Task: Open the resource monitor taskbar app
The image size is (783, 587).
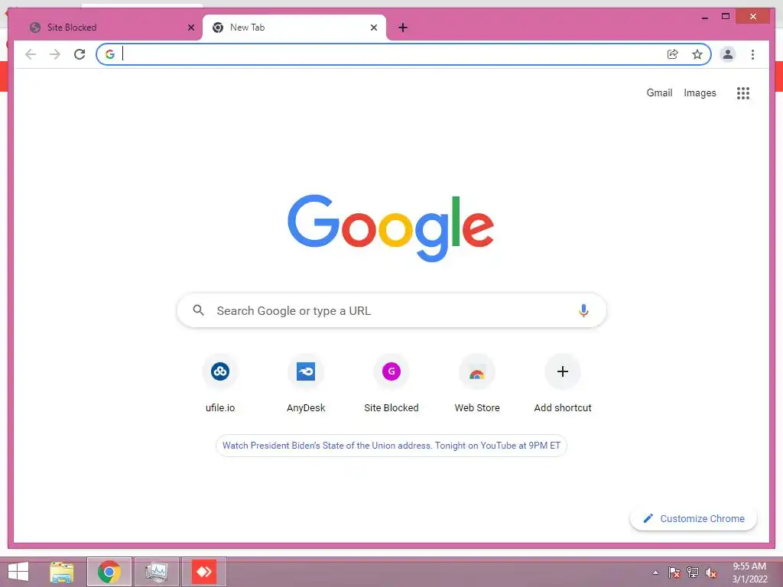Action: pos(156,572)
